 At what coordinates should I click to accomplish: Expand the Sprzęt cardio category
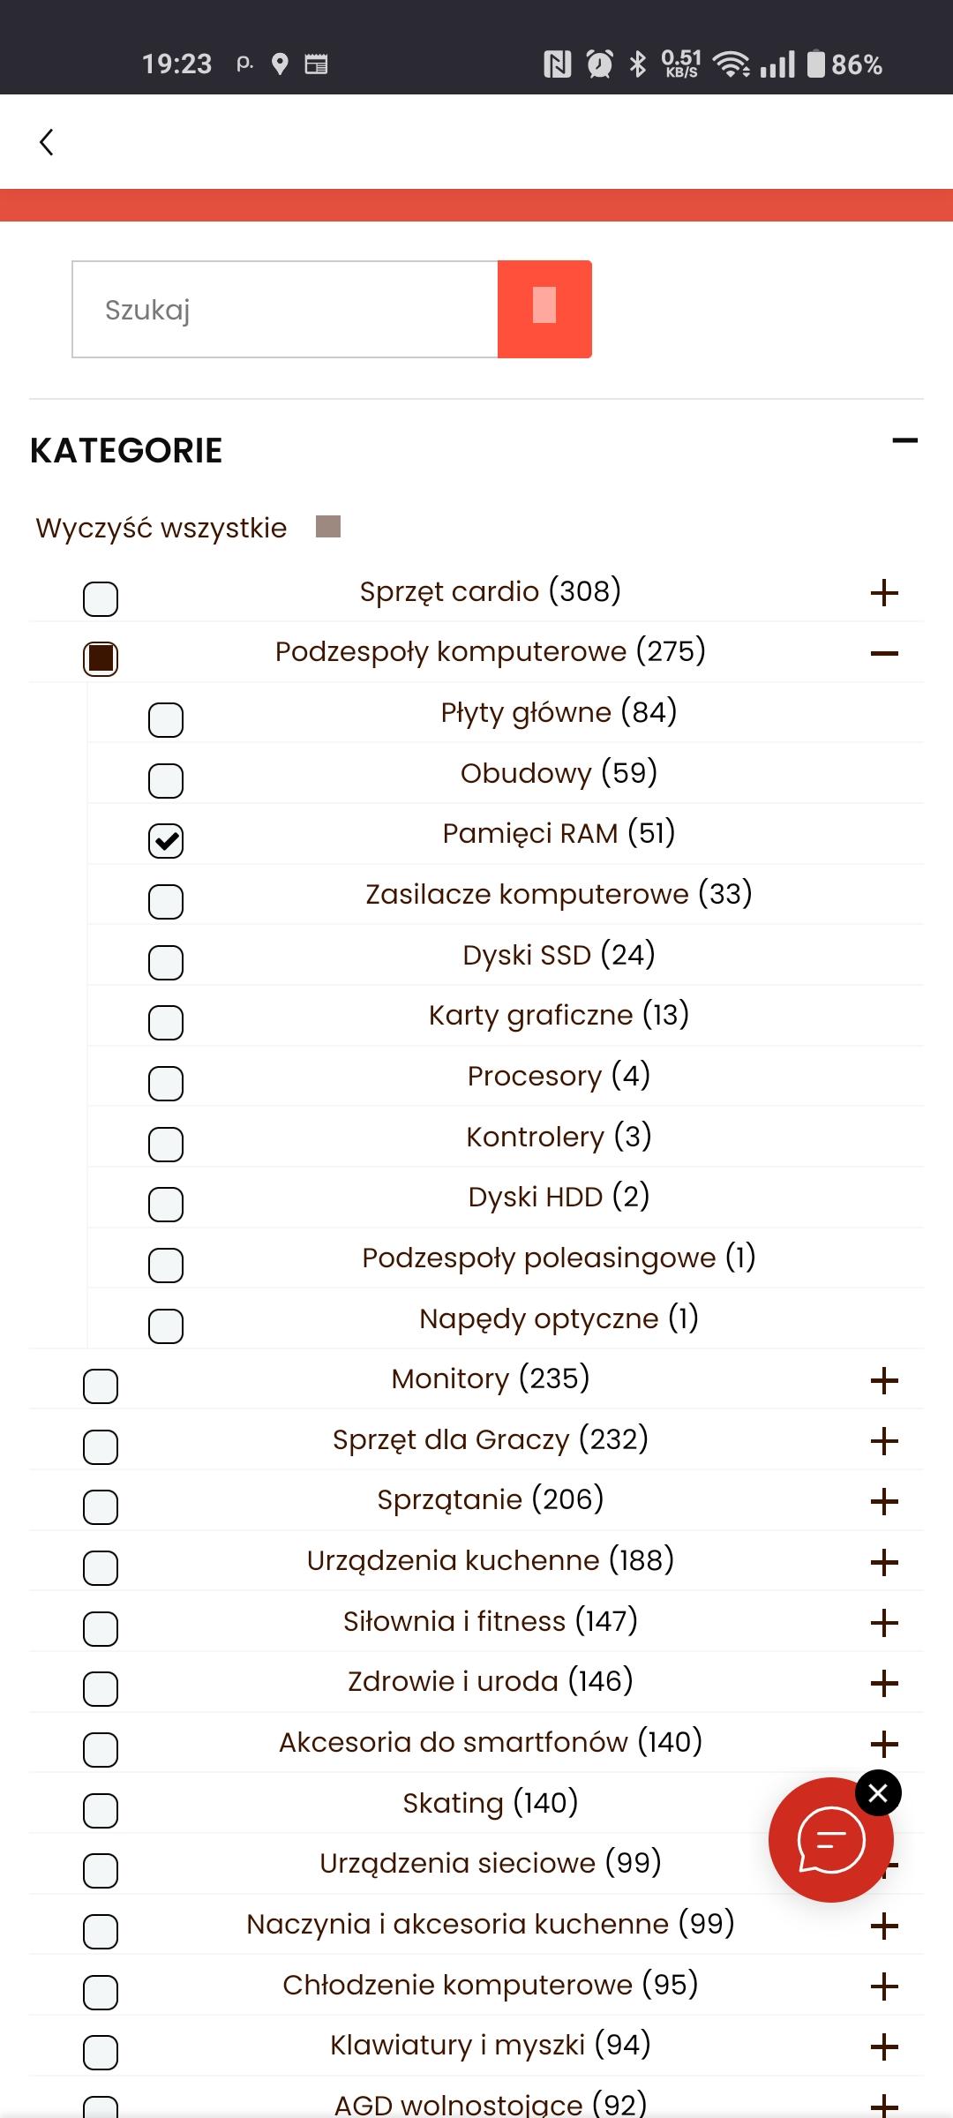click(884, 593)
